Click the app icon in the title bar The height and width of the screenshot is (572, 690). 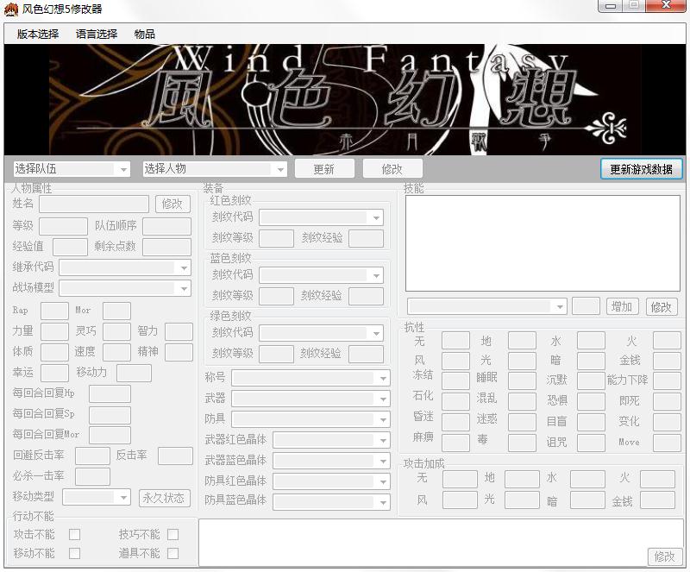coord(11,9)
